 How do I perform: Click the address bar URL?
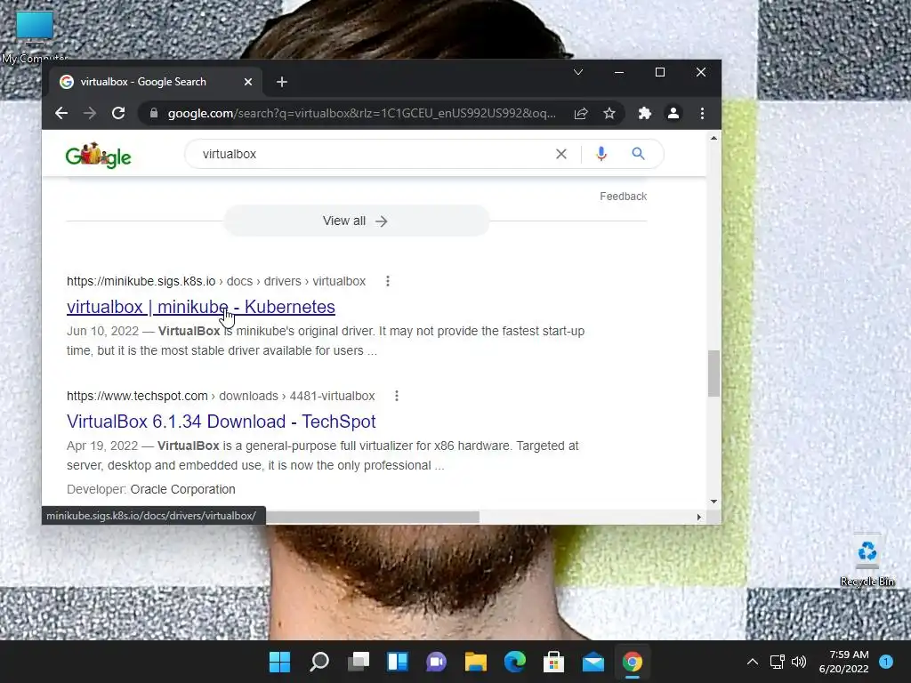tap(361, 113)
